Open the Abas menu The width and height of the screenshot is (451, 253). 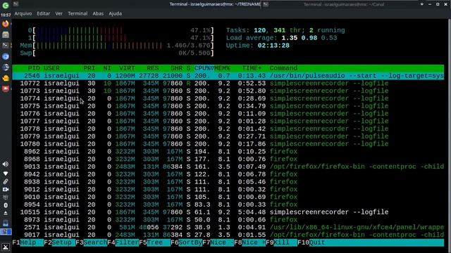pos(98,13)
